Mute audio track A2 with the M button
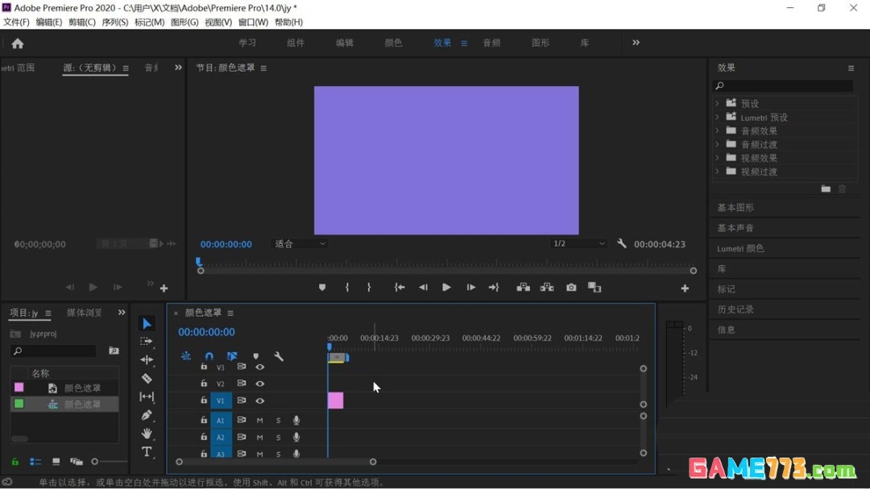The width and height of the screenshot is (870, 489). [259, 437]
